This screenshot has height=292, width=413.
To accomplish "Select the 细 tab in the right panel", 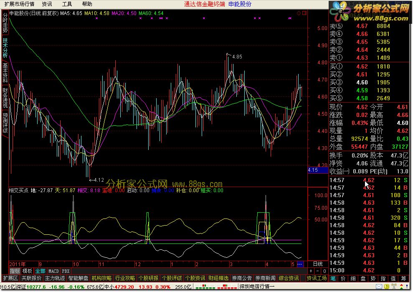I will click(353, 278).
